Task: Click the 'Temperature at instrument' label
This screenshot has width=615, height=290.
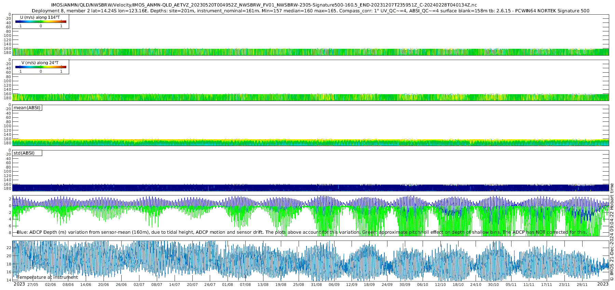Action: [x=47, y=277]
